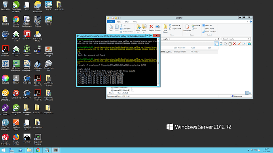
Task: Open R x64 3.4.0 desktop shortcut
Action: pos(27,94)
